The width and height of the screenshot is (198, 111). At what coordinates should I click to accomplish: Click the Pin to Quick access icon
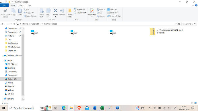[5, 11]
